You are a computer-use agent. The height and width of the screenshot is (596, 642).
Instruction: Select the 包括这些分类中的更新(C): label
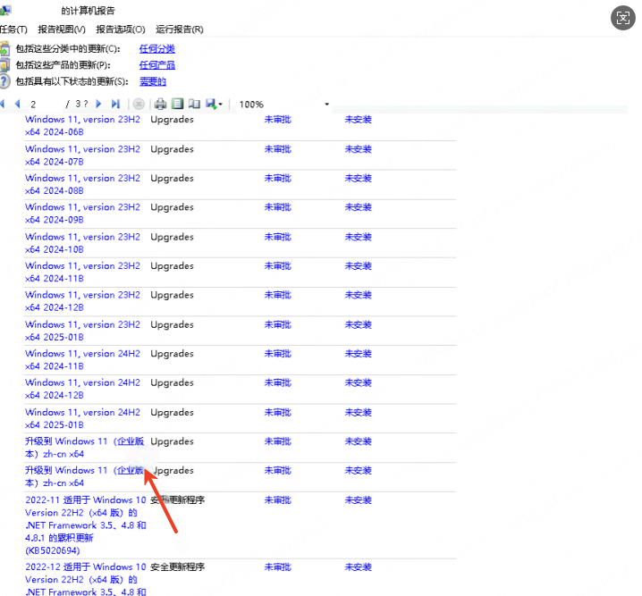(x=68, y=49)
